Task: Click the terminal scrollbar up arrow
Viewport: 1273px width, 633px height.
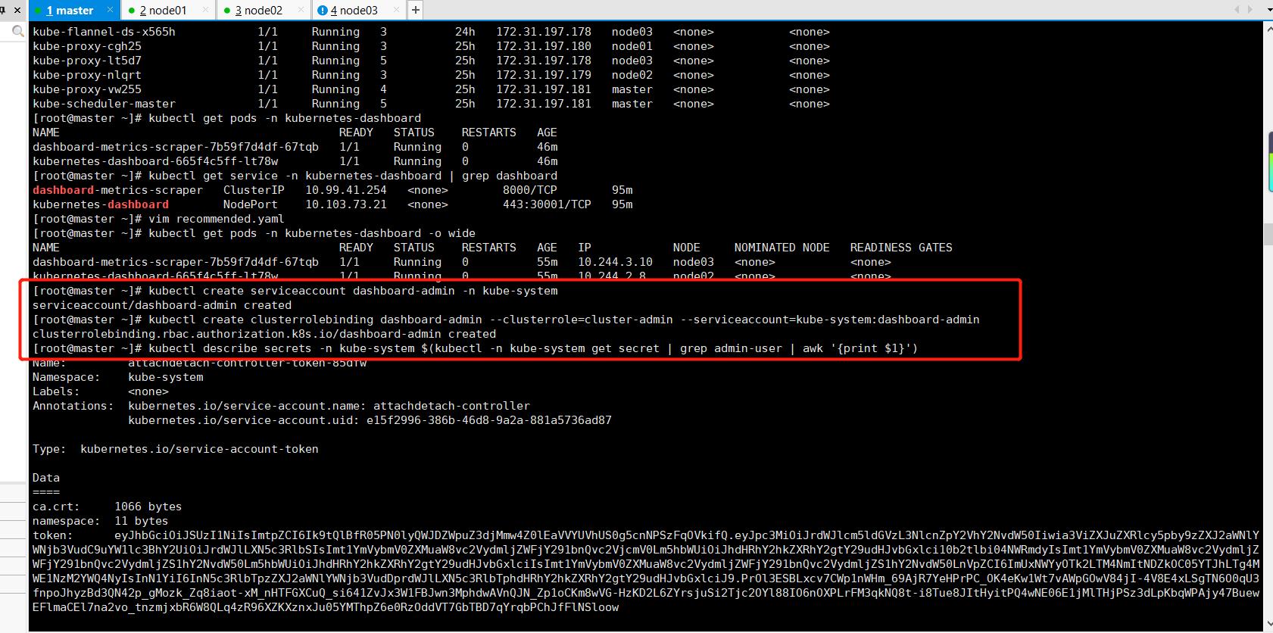Action: tap(1268, 27)
